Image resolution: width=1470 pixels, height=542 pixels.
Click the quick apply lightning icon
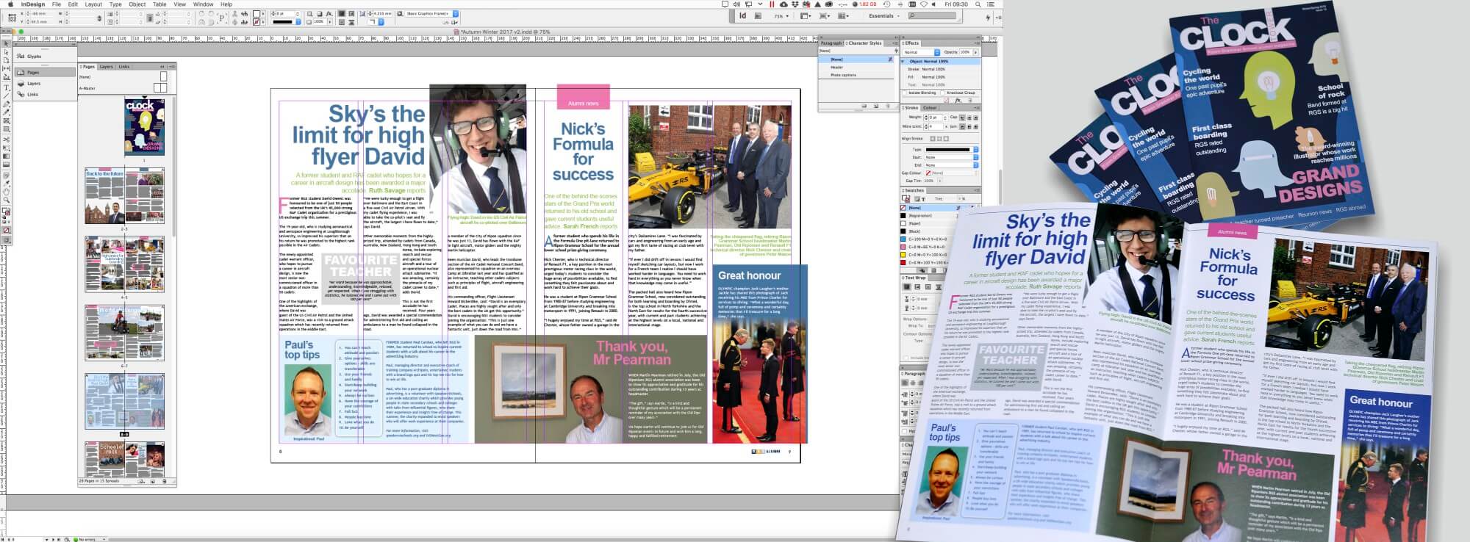(x=987, y=18)
